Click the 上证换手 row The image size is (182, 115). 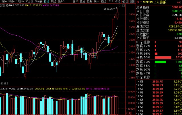coord(159,38)
